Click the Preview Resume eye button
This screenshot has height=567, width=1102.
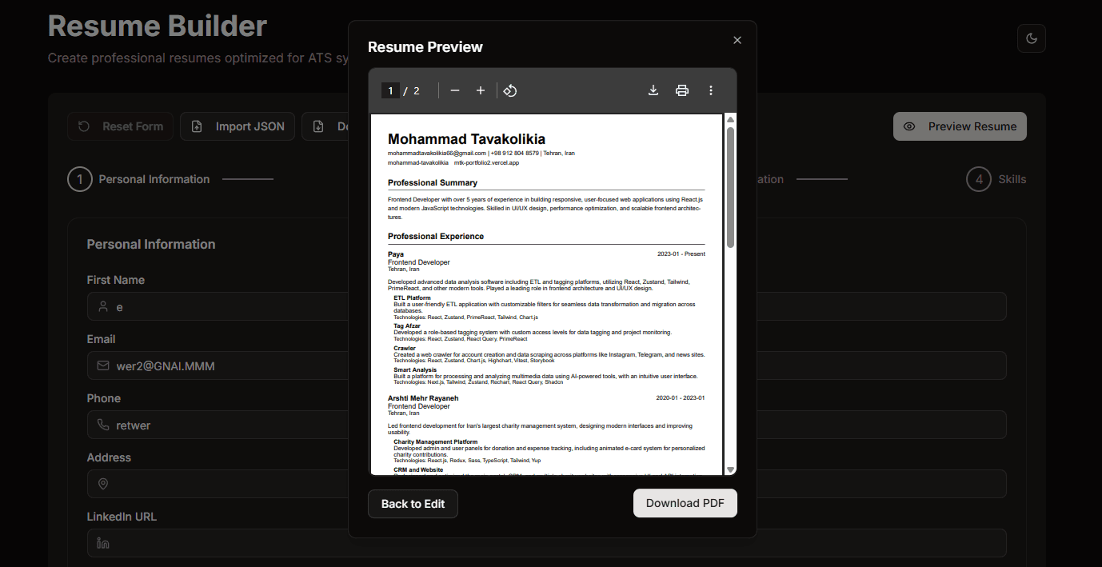960,126
